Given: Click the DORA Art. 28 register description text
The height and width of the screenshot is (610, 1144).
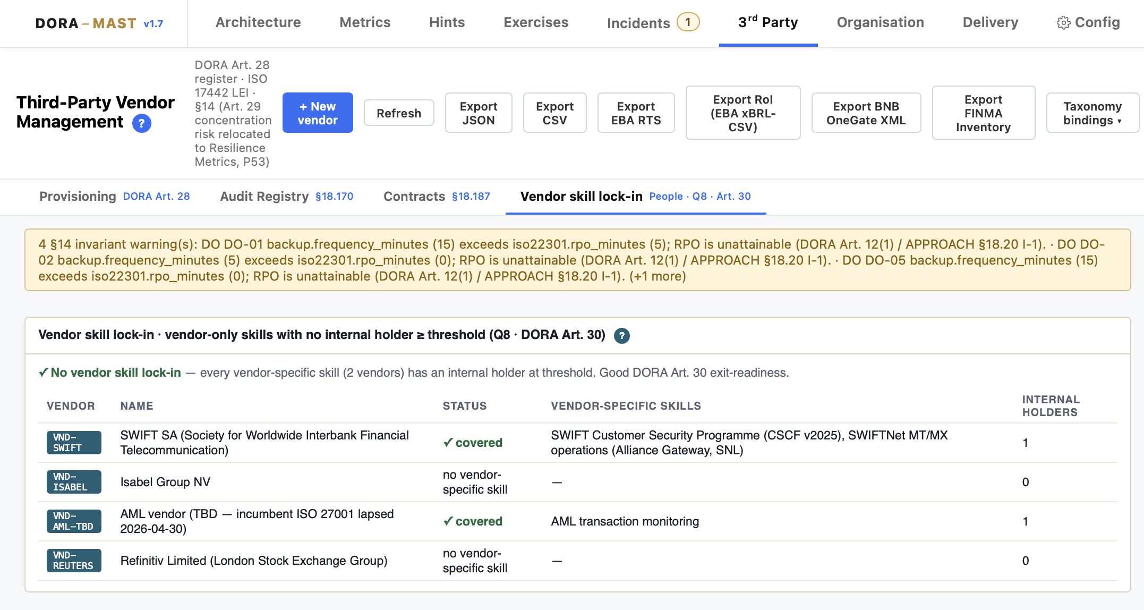Looking at the screenshot, I should pos(233,113).
